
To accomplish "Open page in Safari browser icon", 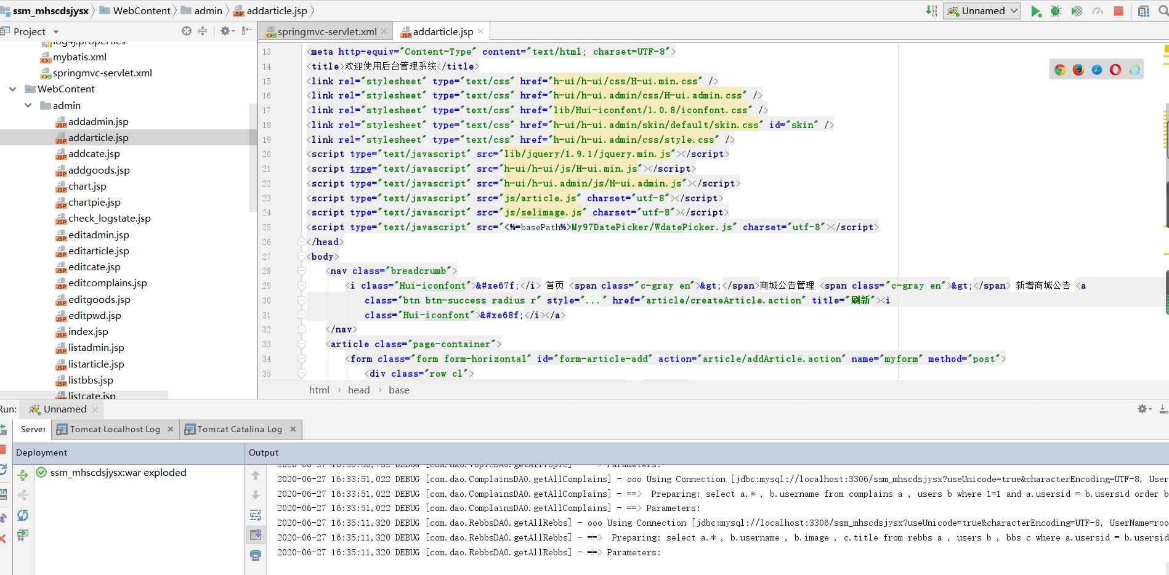I will point(1097,70).
